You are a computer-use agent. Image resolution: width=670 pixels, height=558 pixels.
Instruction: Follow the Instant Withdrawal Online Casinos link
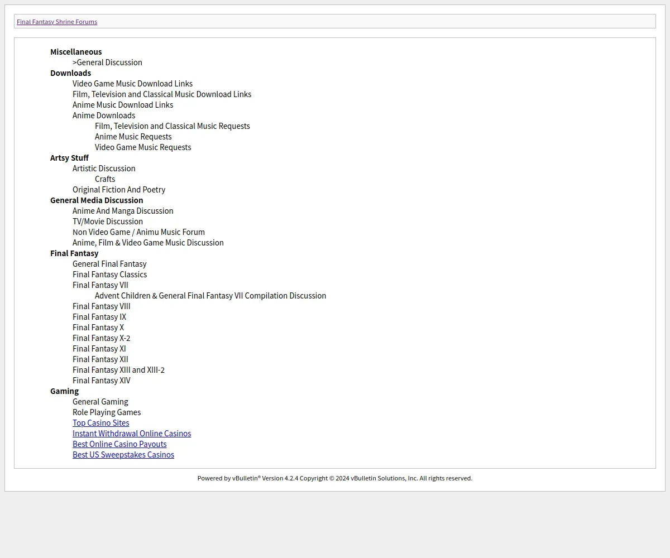[x=132, y=434]
